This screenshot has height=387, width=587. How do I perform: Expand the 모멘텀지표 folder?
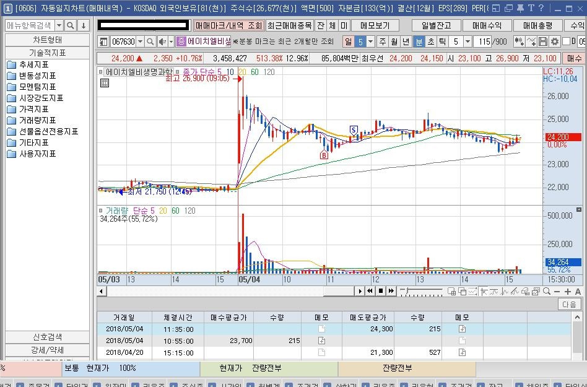(x=32, y=87)
